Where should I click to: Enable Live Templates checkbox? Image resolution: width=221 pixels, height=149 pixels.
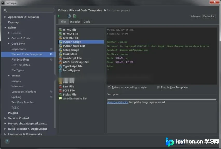pos(158,87)
